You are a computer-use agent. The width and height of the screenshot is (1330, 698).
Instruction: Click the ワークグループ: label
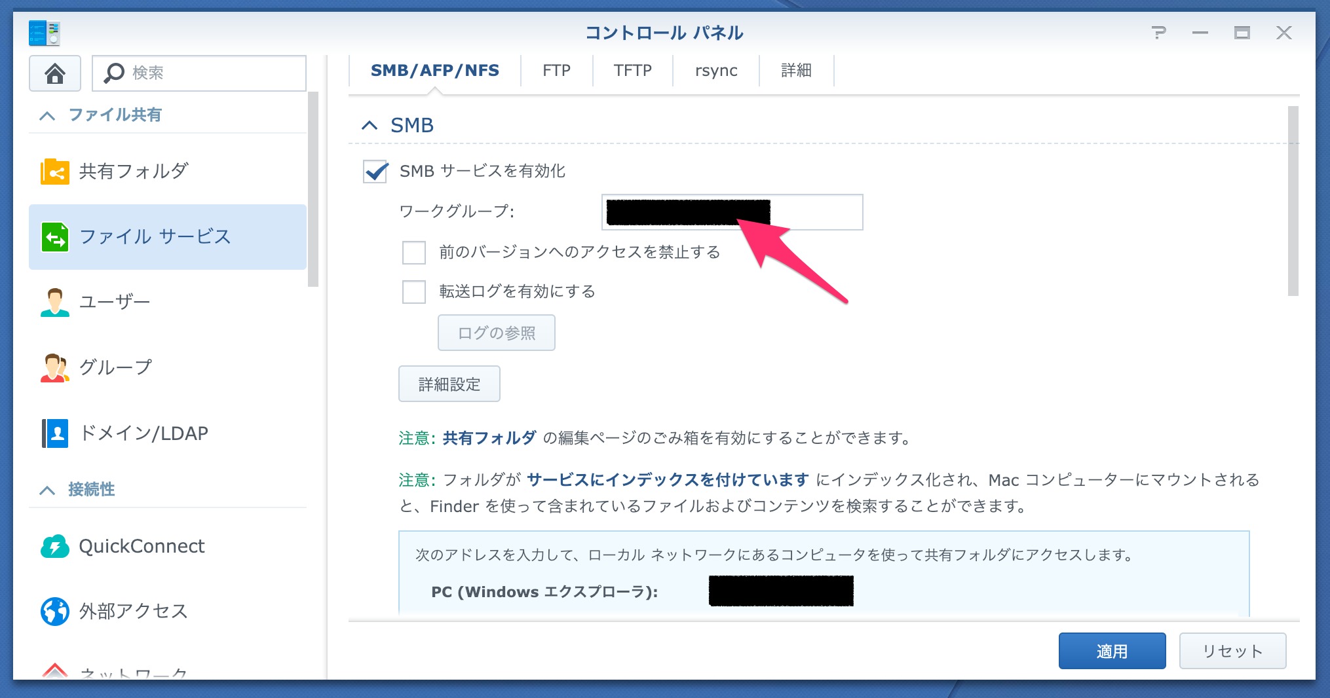point(457,211)
